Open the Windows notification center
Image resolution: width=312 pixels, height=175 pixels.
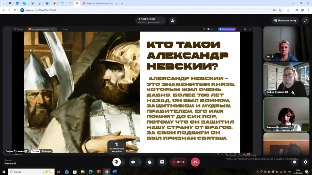[307, 172]
